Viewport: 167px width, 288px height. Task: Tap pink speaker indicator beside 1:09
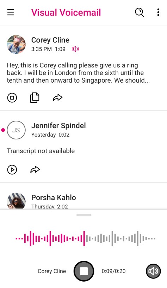pyautogui.click(x=75, y=49)
